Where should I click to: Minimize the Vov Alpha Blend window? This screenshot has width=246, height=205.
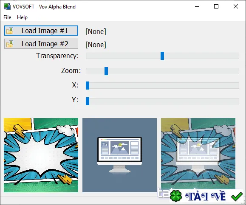click(x=197, y=7)
